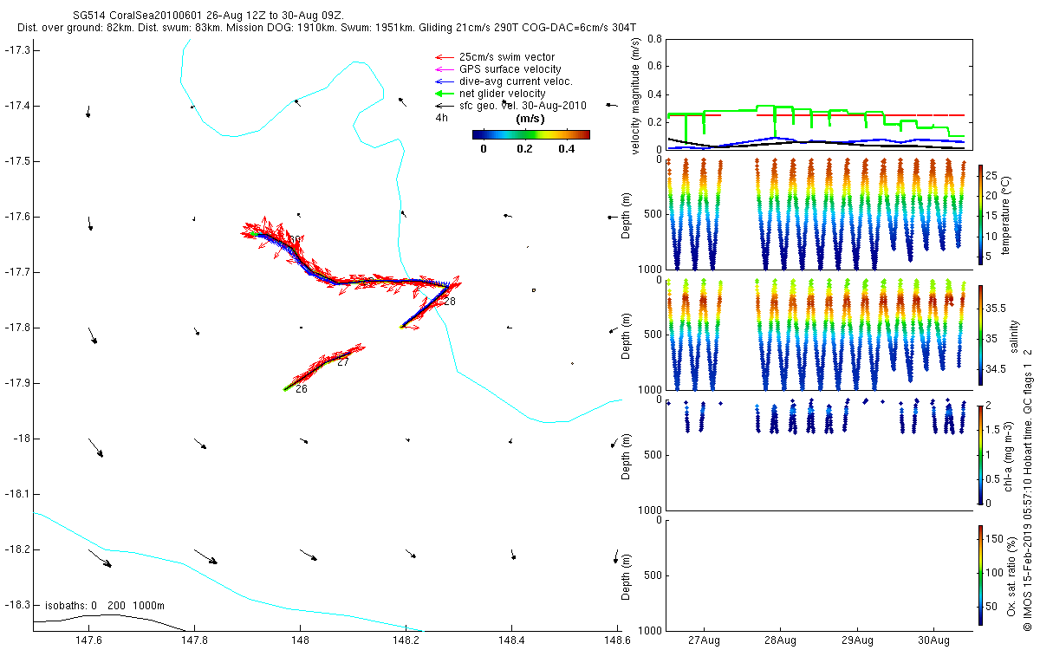The width and height of the screenshot is (1040, 650).
Task: Select the salinity colorbar
Action: (980, 334)
